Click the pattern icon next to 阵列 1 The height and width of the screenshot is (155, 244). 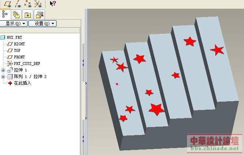[10, 77]
